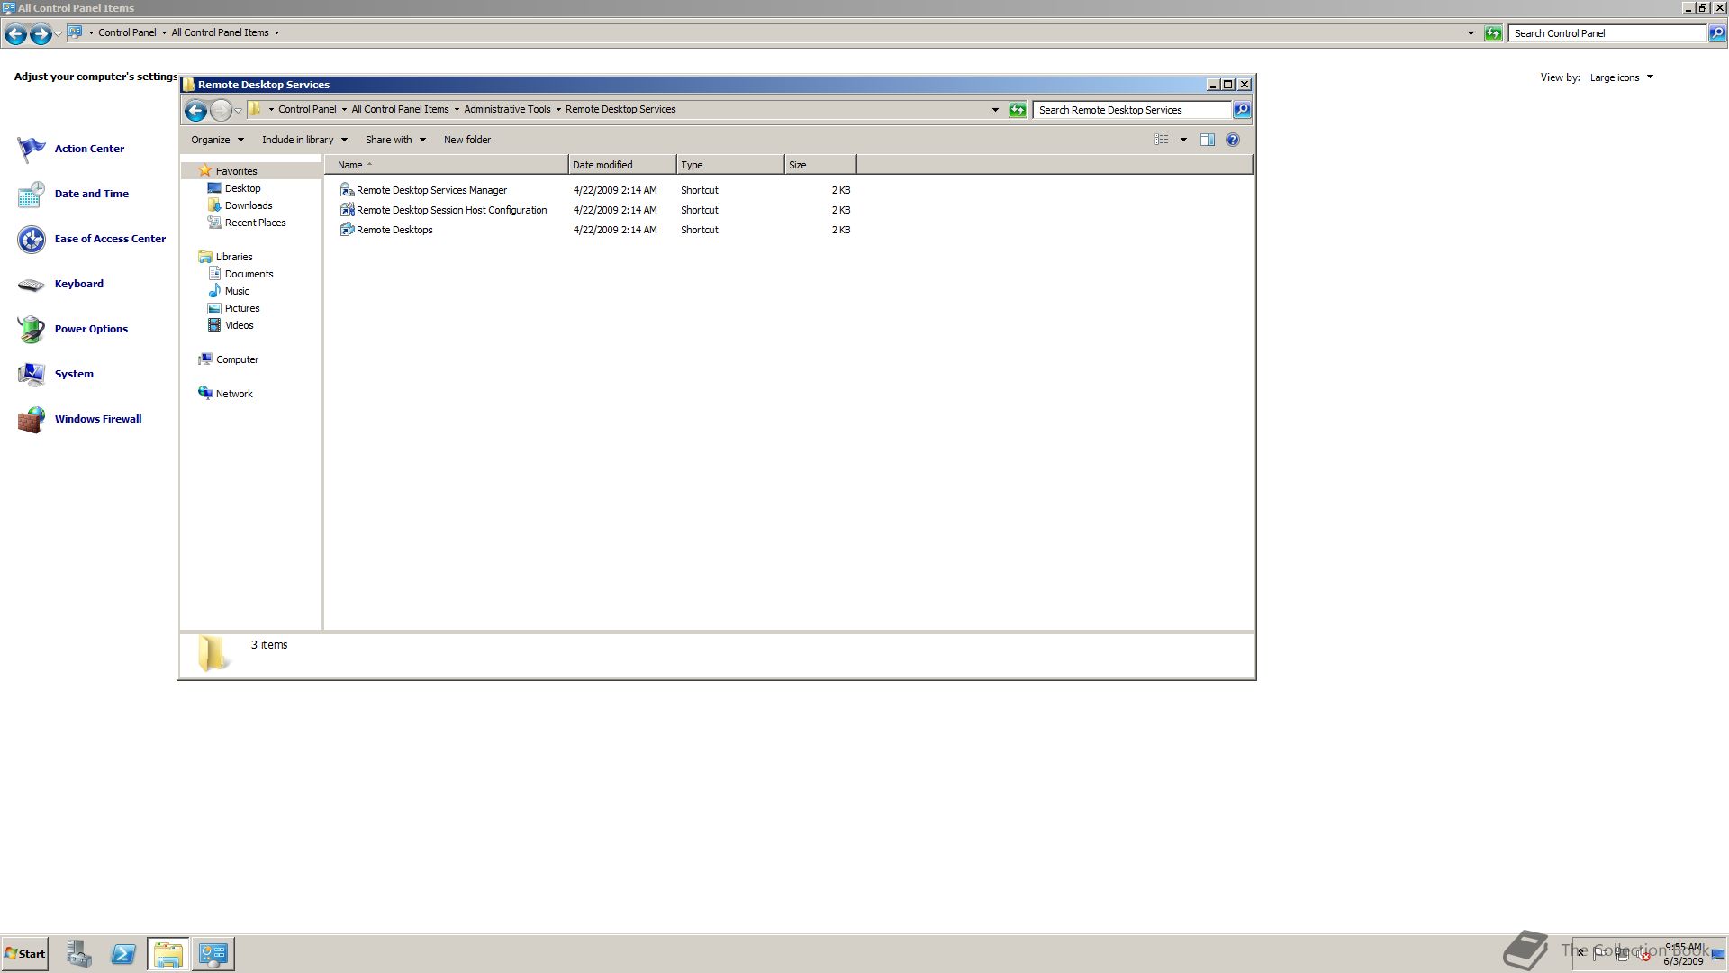This screenshot has width=1729, height=973.
Task: Click Administrative Tools in the breadcrumb
Action: pos(507,109)
